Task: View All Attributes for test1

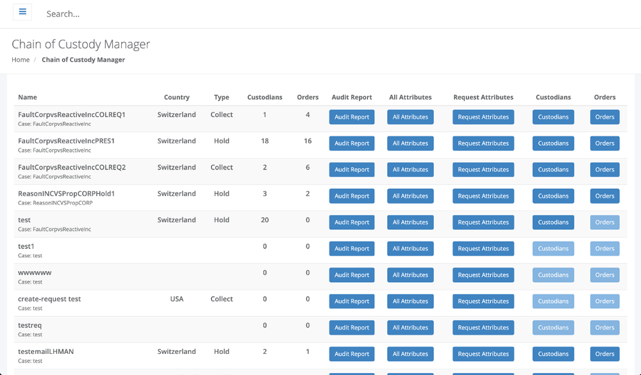Action: tap(410, 248)
